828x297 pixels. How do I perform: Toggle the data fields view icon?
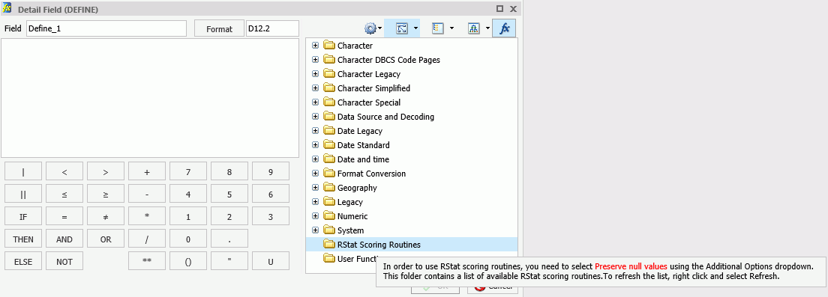tap(402, 29)
